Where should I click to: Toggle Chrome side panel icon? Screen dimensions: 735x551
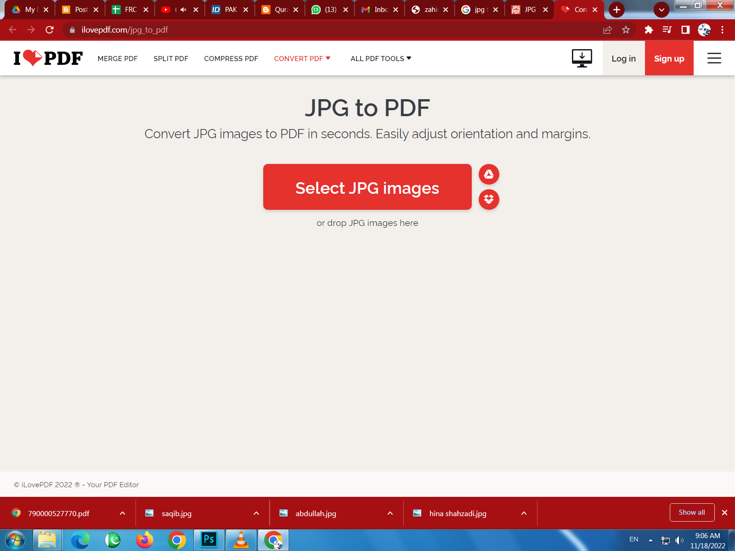coord(685,30)
